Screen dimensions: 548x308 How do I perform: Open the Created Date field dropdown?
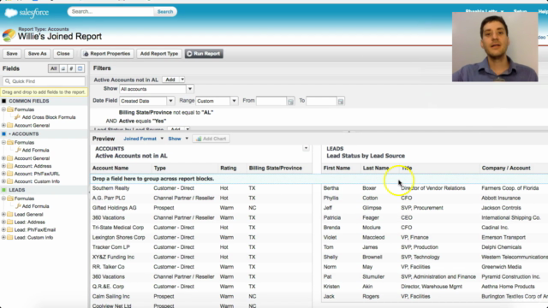point(170,101)
